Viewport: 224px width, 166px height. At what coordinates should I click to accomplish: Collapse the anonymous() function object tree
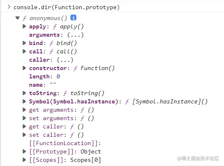[18, 18]
